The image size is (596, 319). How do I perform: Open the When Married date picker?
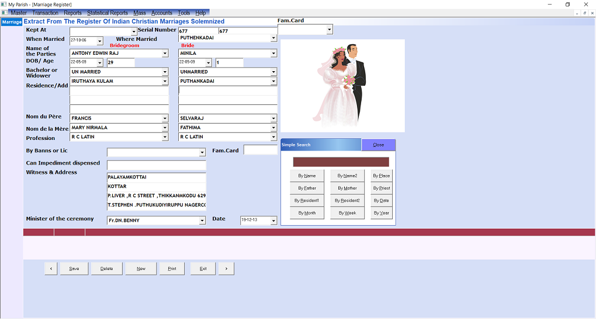click(x=100, y=41)
